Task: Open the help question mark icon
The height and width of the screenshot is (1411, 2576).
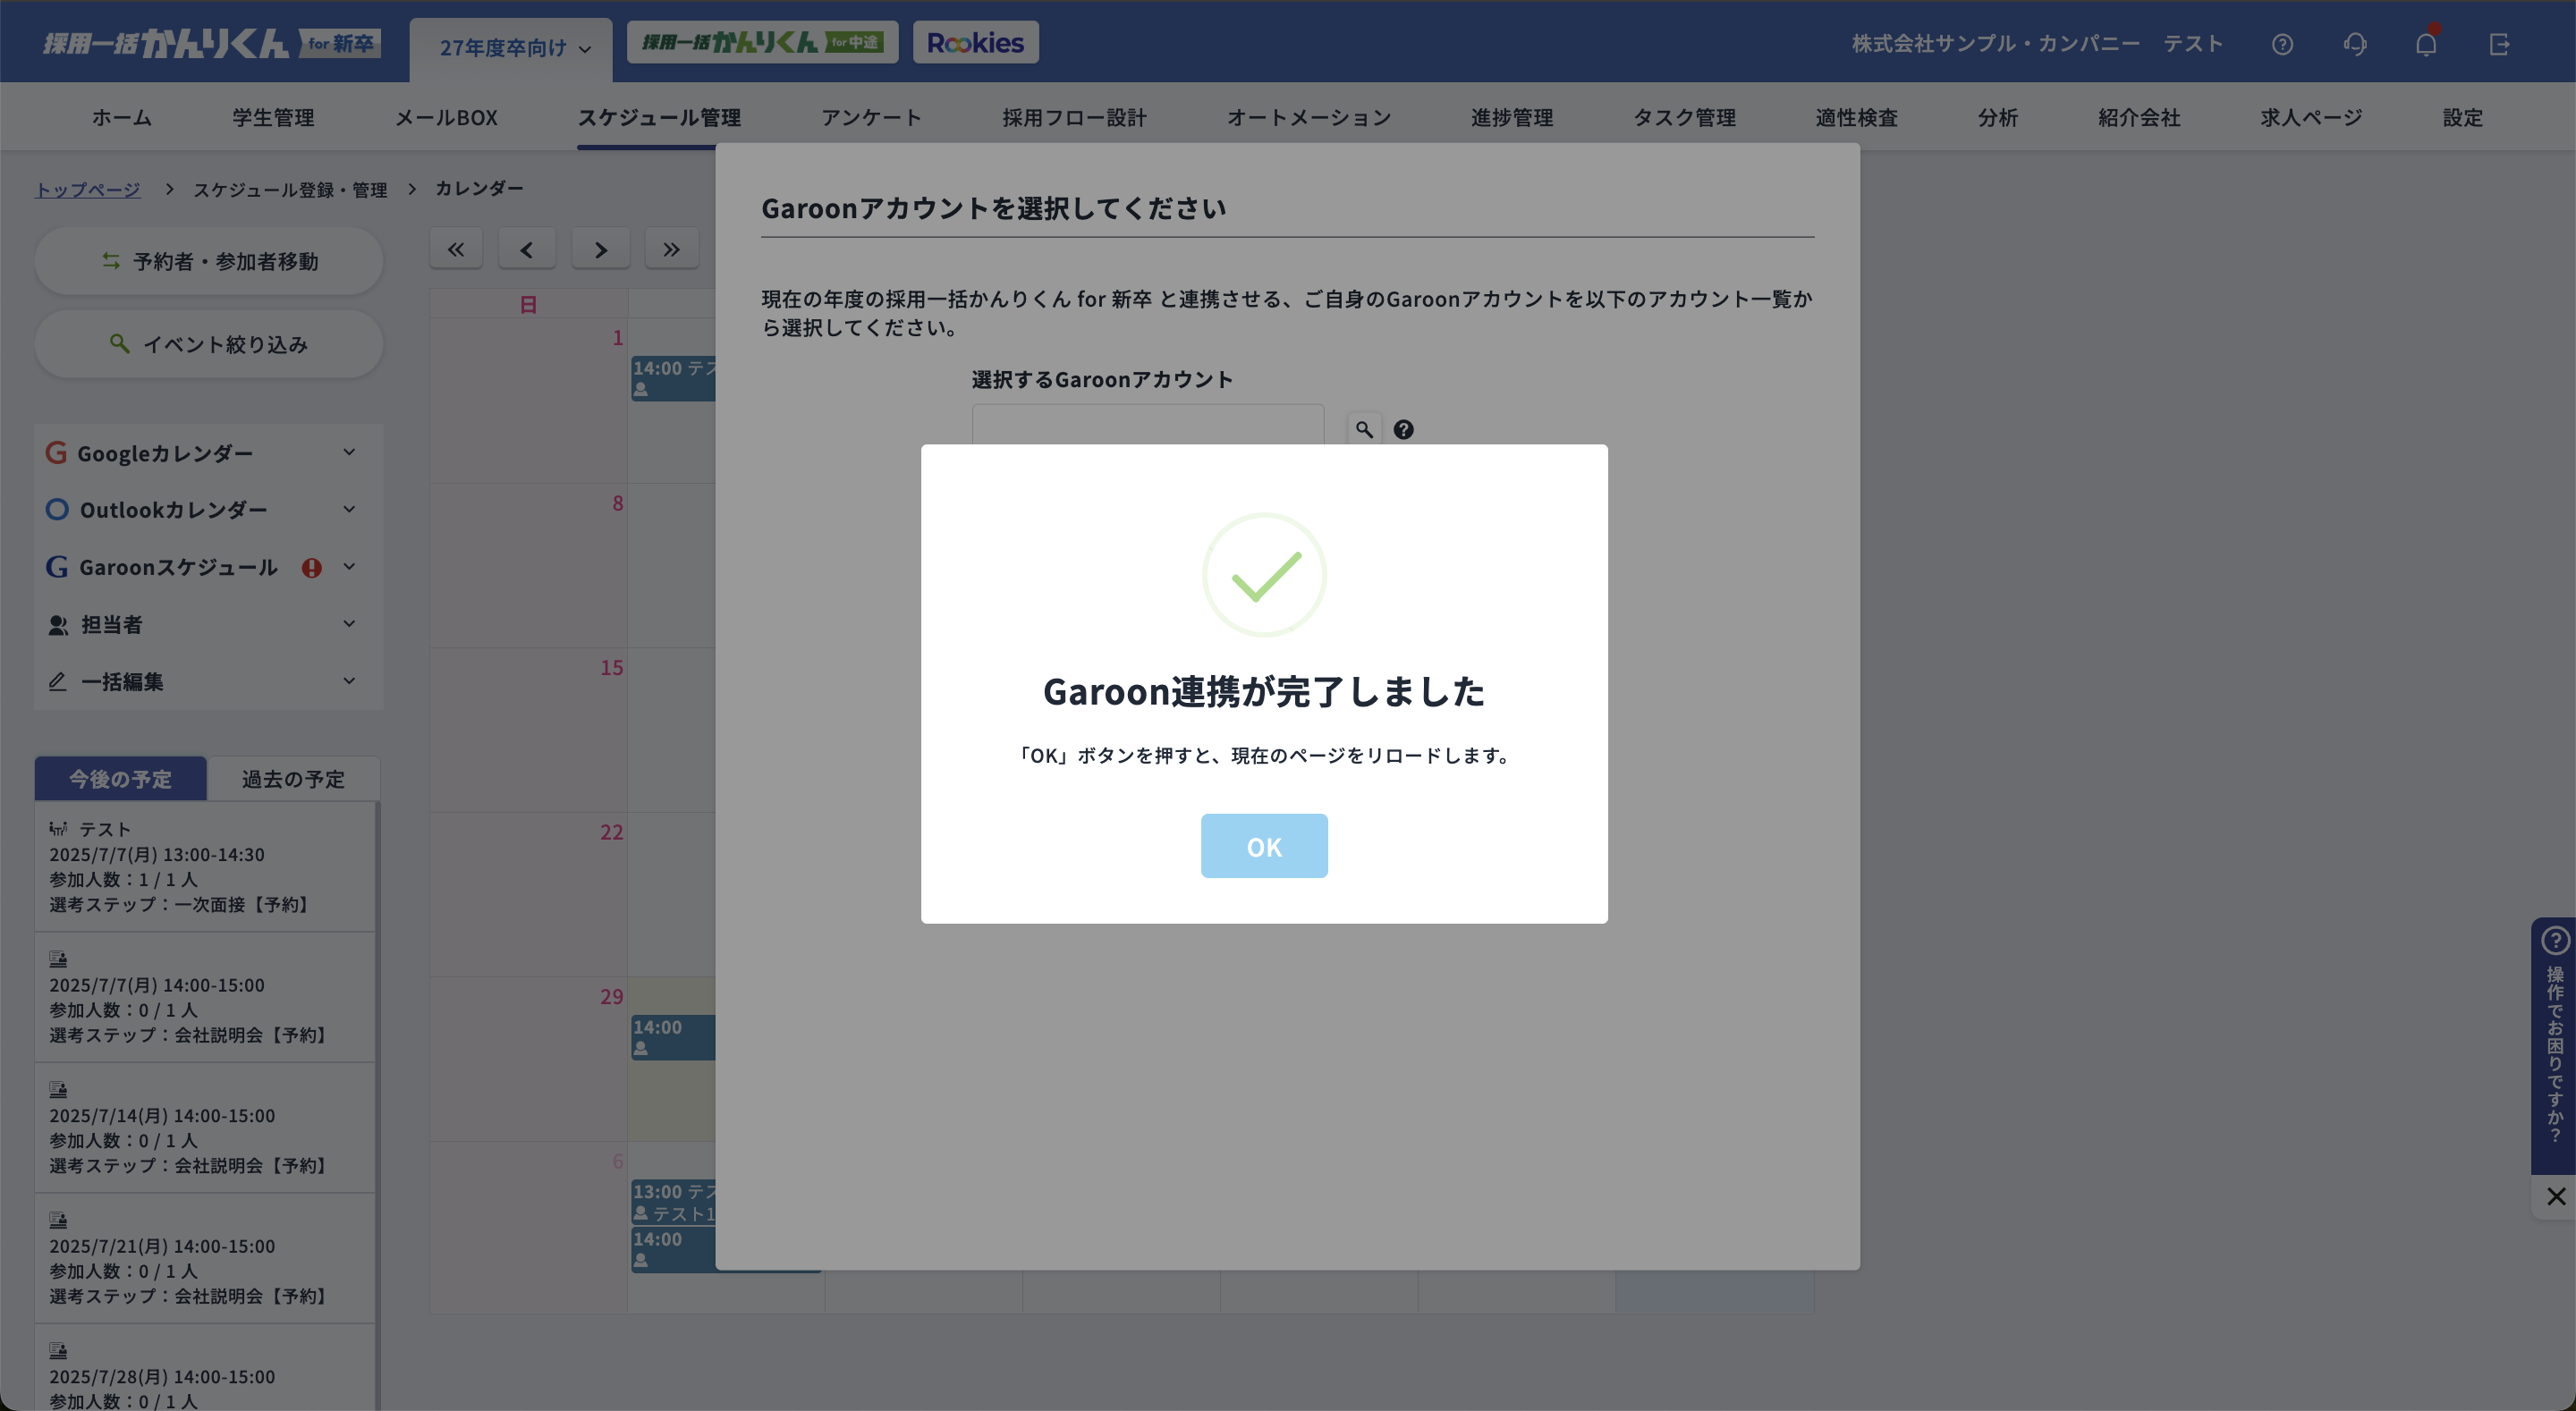Action: [2283, 44]
